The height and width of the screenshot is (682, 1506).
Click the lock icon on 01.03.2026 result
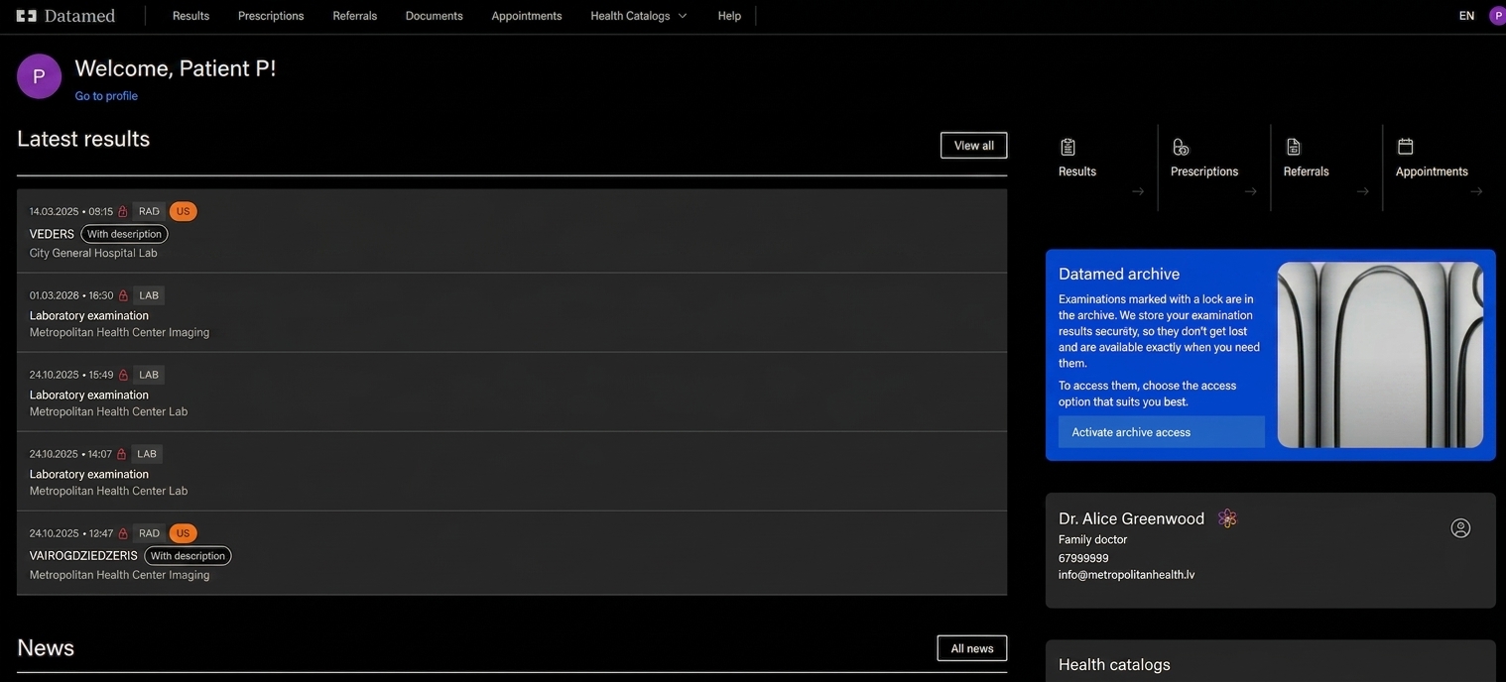pyautogui.click(x=123, y=295)
